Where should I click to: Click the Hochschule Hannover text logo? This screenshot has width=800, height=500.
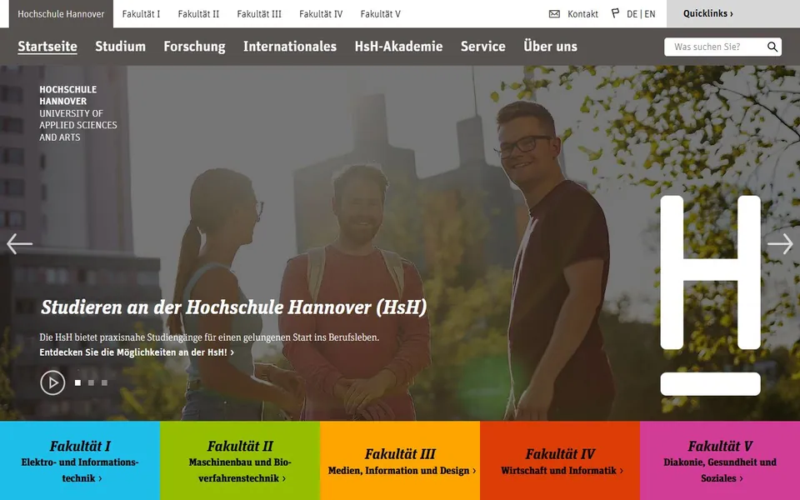(78, 113)
